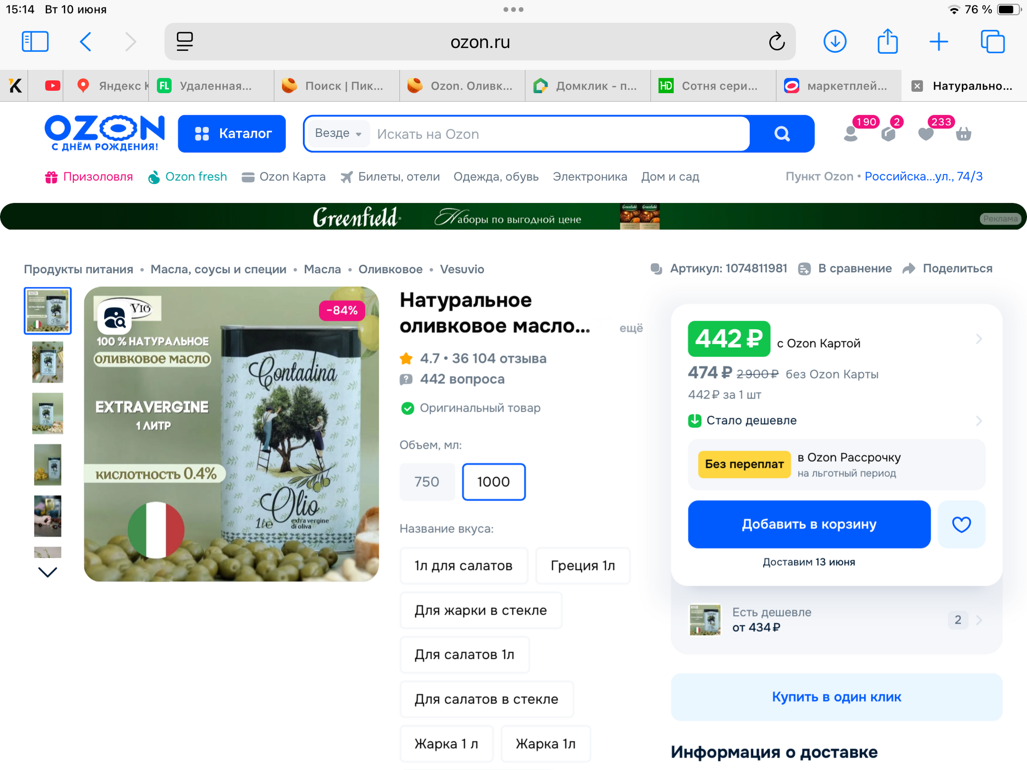Tap the similar-image search icon on photo
This screenshot has height=770, width=1027.
point(114,318)
